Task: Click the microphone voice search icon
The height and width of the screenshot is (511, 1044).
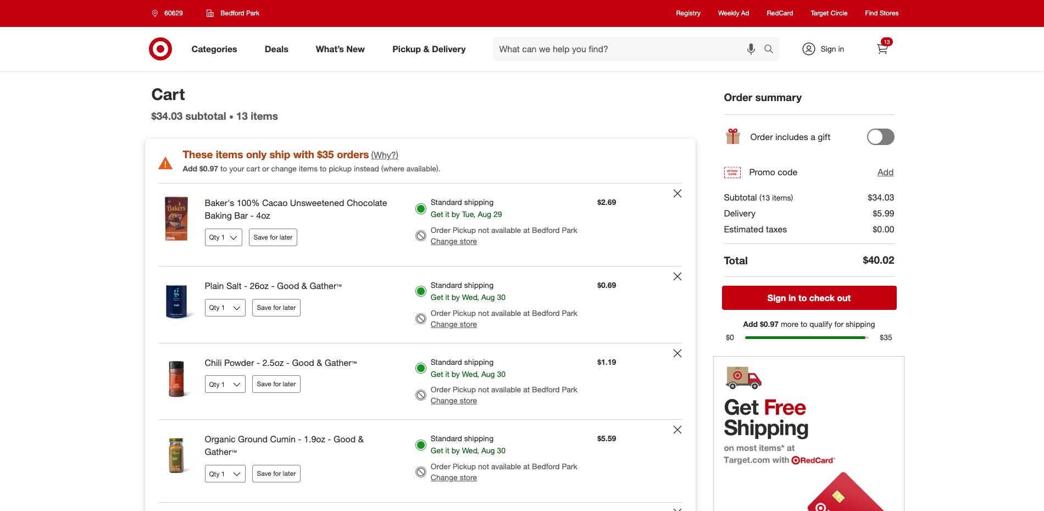Action: tap(751, 49)
